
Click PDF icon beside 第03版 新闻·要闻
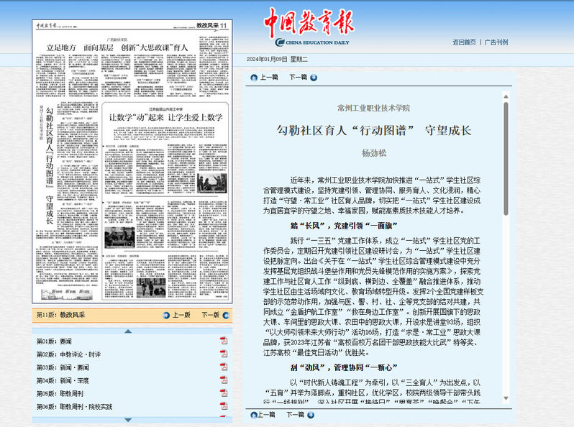[223, 367]
